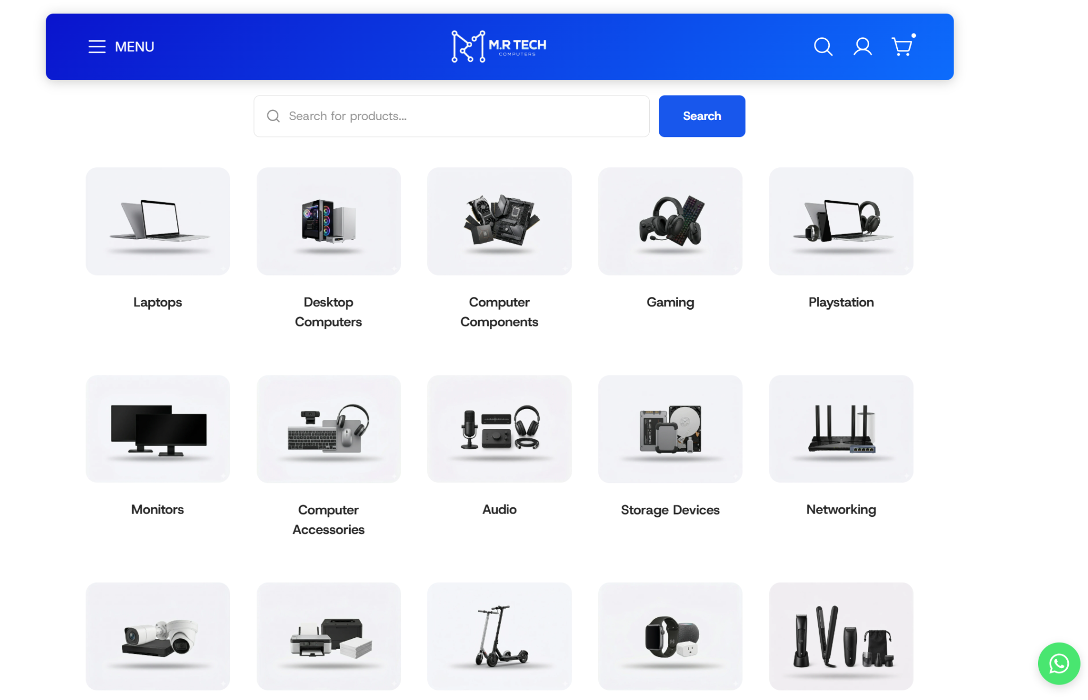The image size is (1088, 700).
Task: Open the security cameras category image
Action: tap(158, 636)
